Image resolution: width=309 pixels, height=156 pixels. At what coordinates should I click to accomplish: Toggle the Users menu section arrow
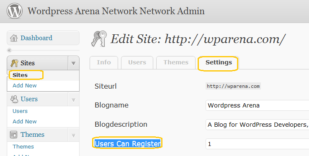pos(74,100)
